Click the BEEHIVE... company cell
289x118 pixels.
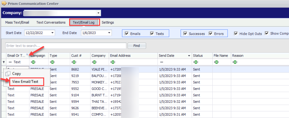click(x=99, y=108)
